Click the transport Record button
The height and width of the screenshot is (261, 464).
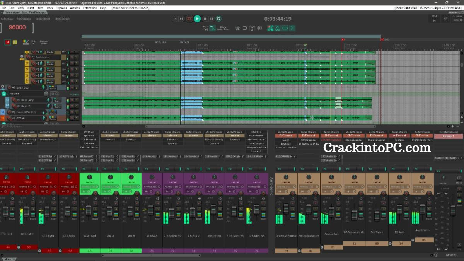(189, 19)
